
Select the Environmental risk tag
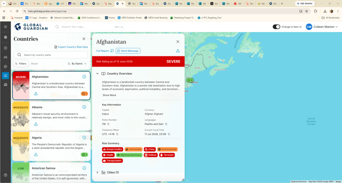pos(167,149)
